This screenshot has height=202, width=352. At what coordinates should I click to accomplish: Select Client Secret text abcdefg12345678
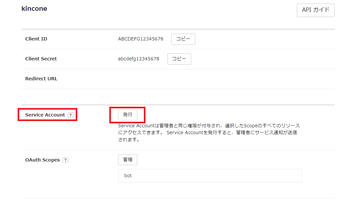click(139, 59)
